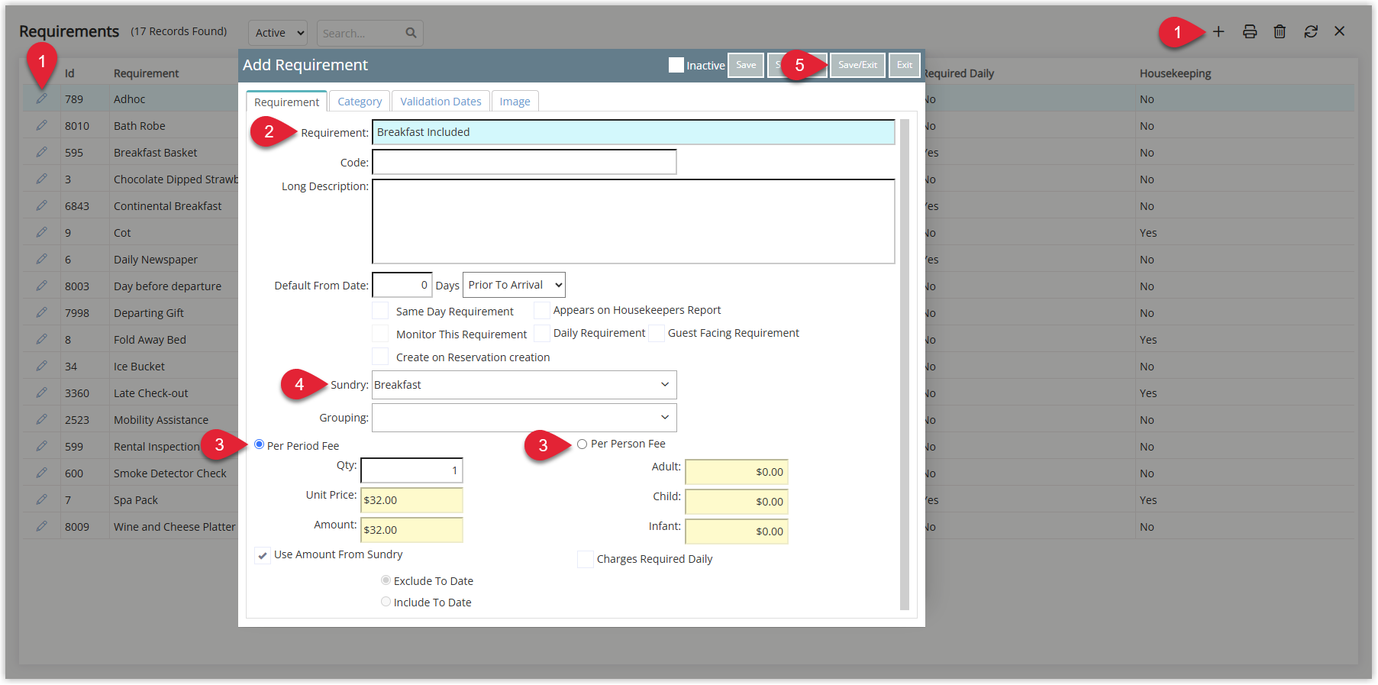
Task: Click the Requirement name field
Action: 634,132
